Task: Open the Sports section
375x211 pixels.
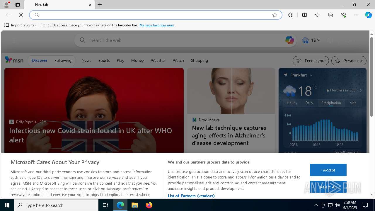Action: [104, 60]
